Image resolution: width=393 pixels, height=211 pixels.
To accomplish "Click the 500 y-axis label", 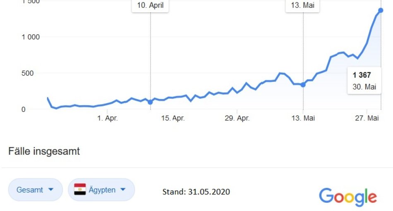I will (33, 73).
